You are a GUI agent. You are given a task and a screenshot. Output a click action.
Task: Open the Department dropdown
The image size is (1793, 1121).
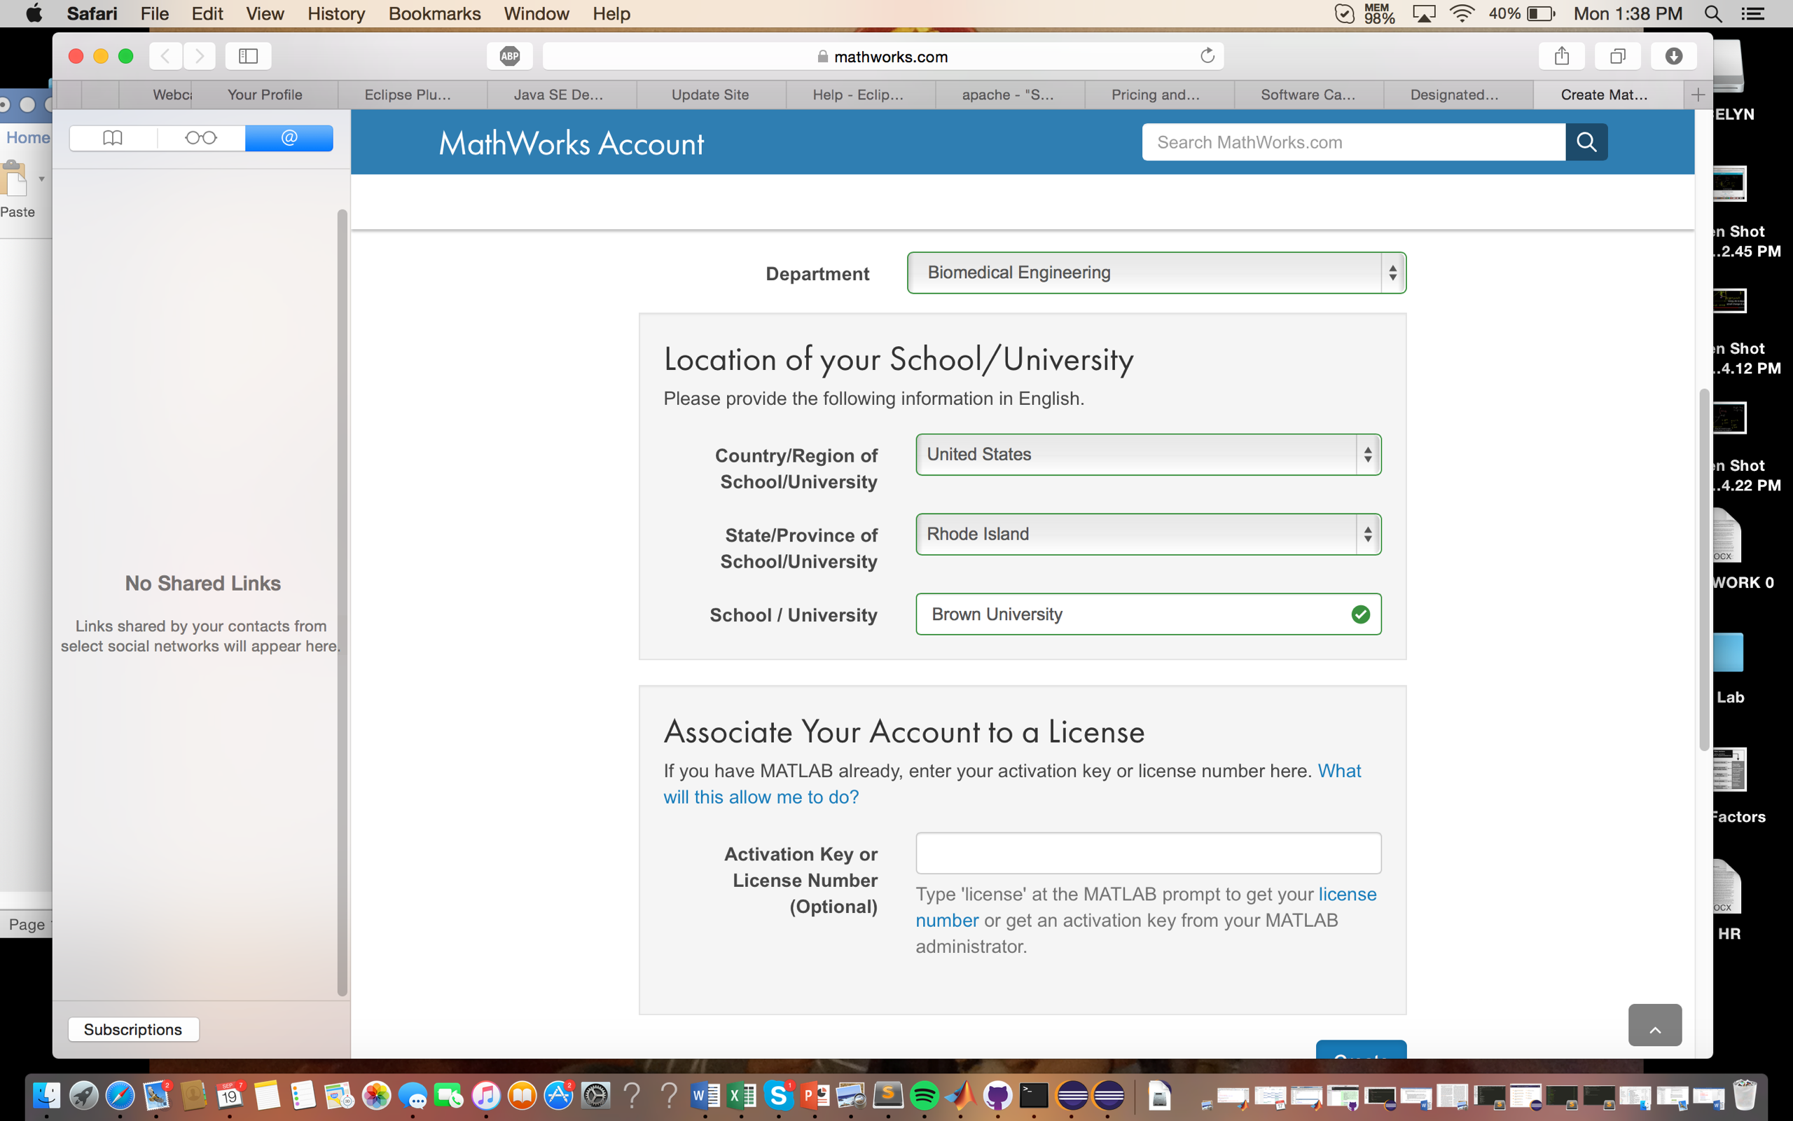tap(1156, 273)
